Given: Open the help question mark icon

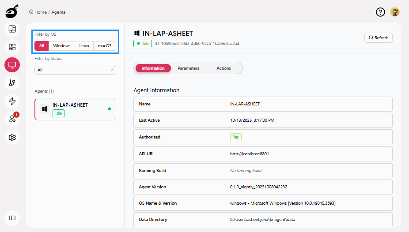Looking at the screenshot, I should [x=380, y=12].
